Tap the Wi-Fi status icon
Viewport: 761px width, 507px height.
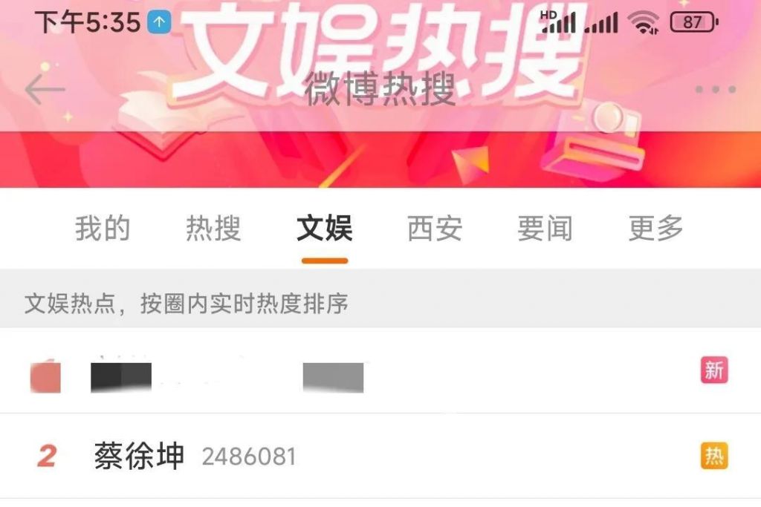pyautogui.click(x=643, y=22)
